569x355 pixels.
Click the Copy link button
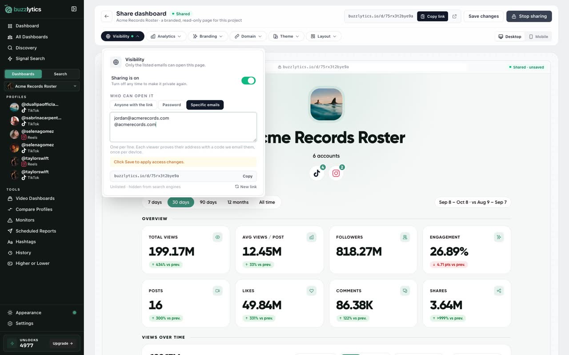click(x=433, y=16)
